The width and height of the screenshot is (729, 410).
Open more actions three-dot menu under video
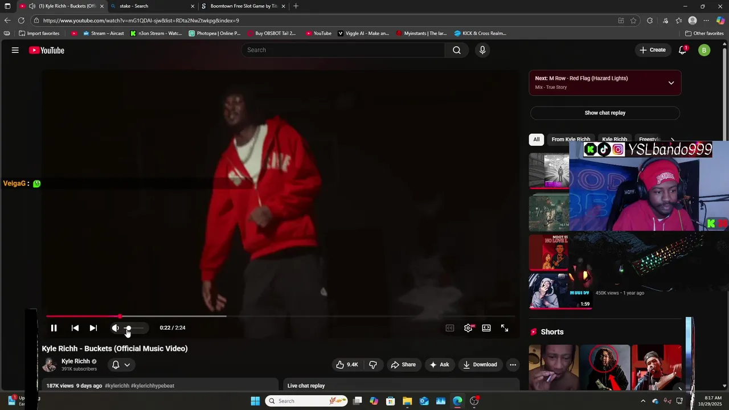coord(513,364)
